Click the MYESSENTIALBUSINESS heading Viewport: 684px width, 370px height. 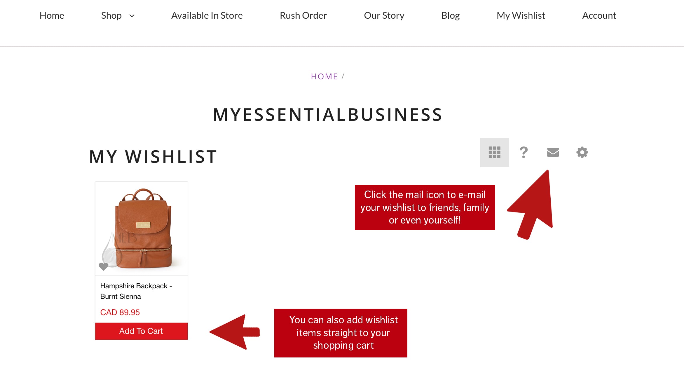pos(328,114)
